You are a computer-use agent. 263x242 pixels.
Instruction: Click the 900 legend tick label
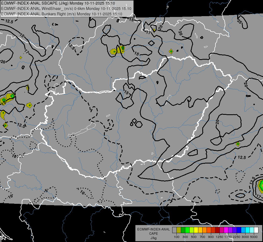point(211,237)
